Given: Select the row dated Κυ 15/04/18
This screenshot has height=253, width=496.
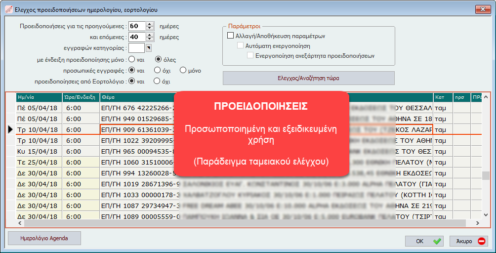Looking at the screenshot, I should point(249,151).
